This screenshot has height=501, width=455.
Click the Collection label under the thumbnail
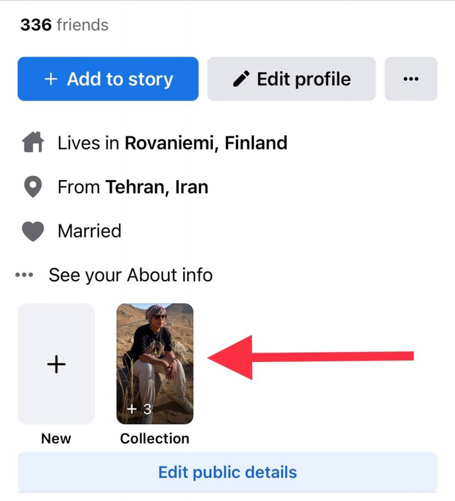pos(155,438)
